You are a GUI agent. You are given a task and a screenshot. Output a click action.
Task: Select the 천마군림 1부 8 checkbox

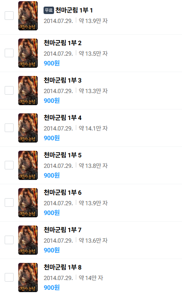coord(9,277)
